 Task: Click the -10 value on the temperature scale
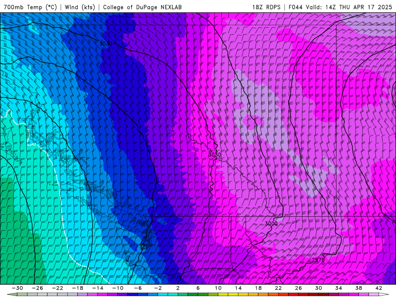click(118, 288)
